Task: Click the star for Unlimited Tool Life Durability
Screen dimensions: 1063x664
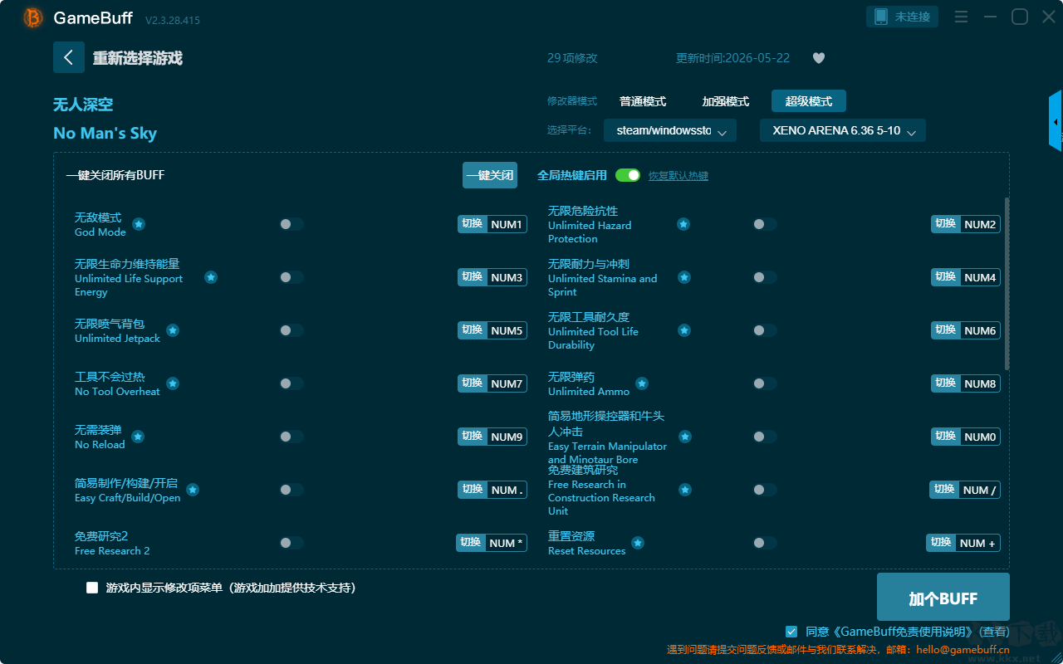Action: (684, 330)
